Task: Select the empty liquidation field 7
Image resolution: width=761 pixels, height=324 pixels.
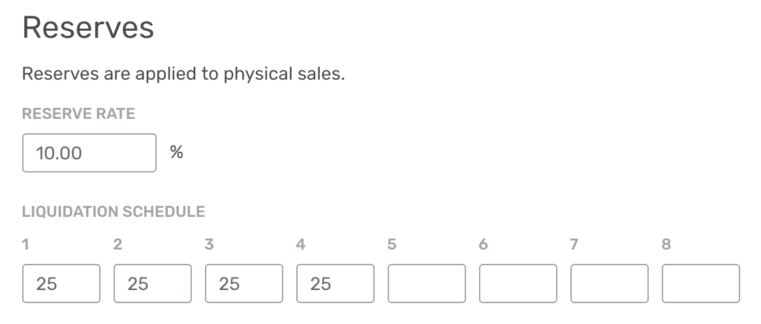Action: coord(610,283)
